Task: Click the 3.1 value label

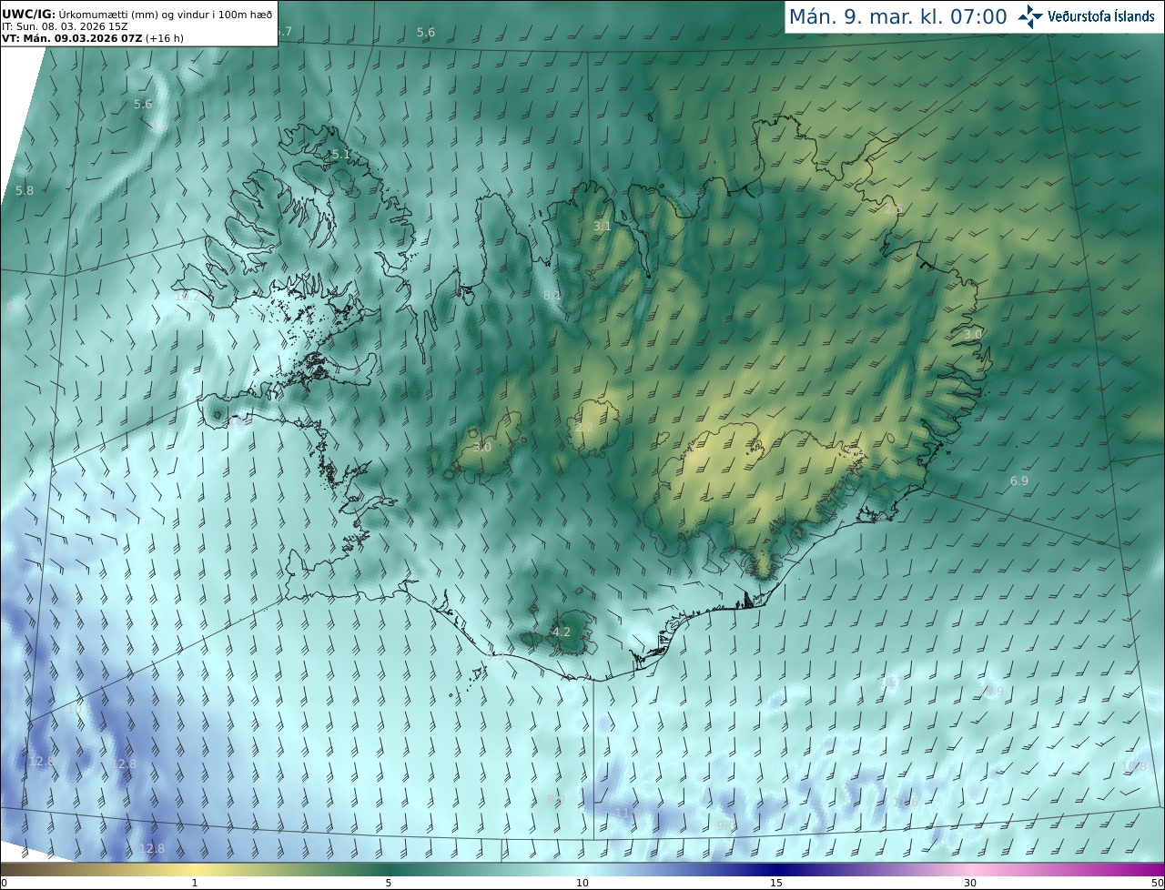Action: [x=603, y=226]
